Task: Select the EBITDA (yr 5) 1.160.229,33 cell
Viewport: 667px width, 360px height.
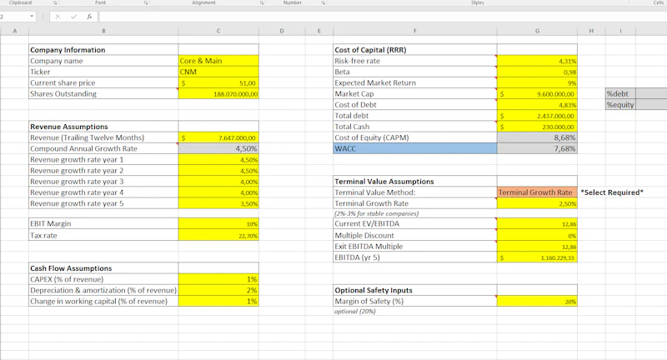Action: pyautogui.click(x=537, y=257)
